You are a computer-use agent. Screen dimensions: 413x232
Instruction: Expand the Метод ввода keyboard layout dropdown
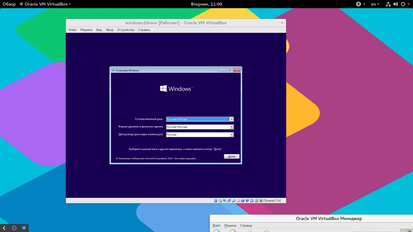coord(232,135)
